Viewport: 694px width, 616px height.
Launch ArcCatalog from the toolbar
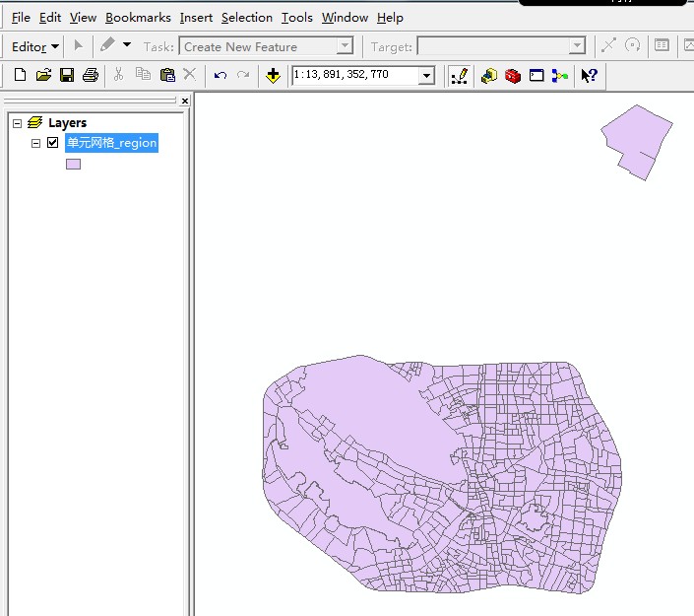tap(488, 75)
